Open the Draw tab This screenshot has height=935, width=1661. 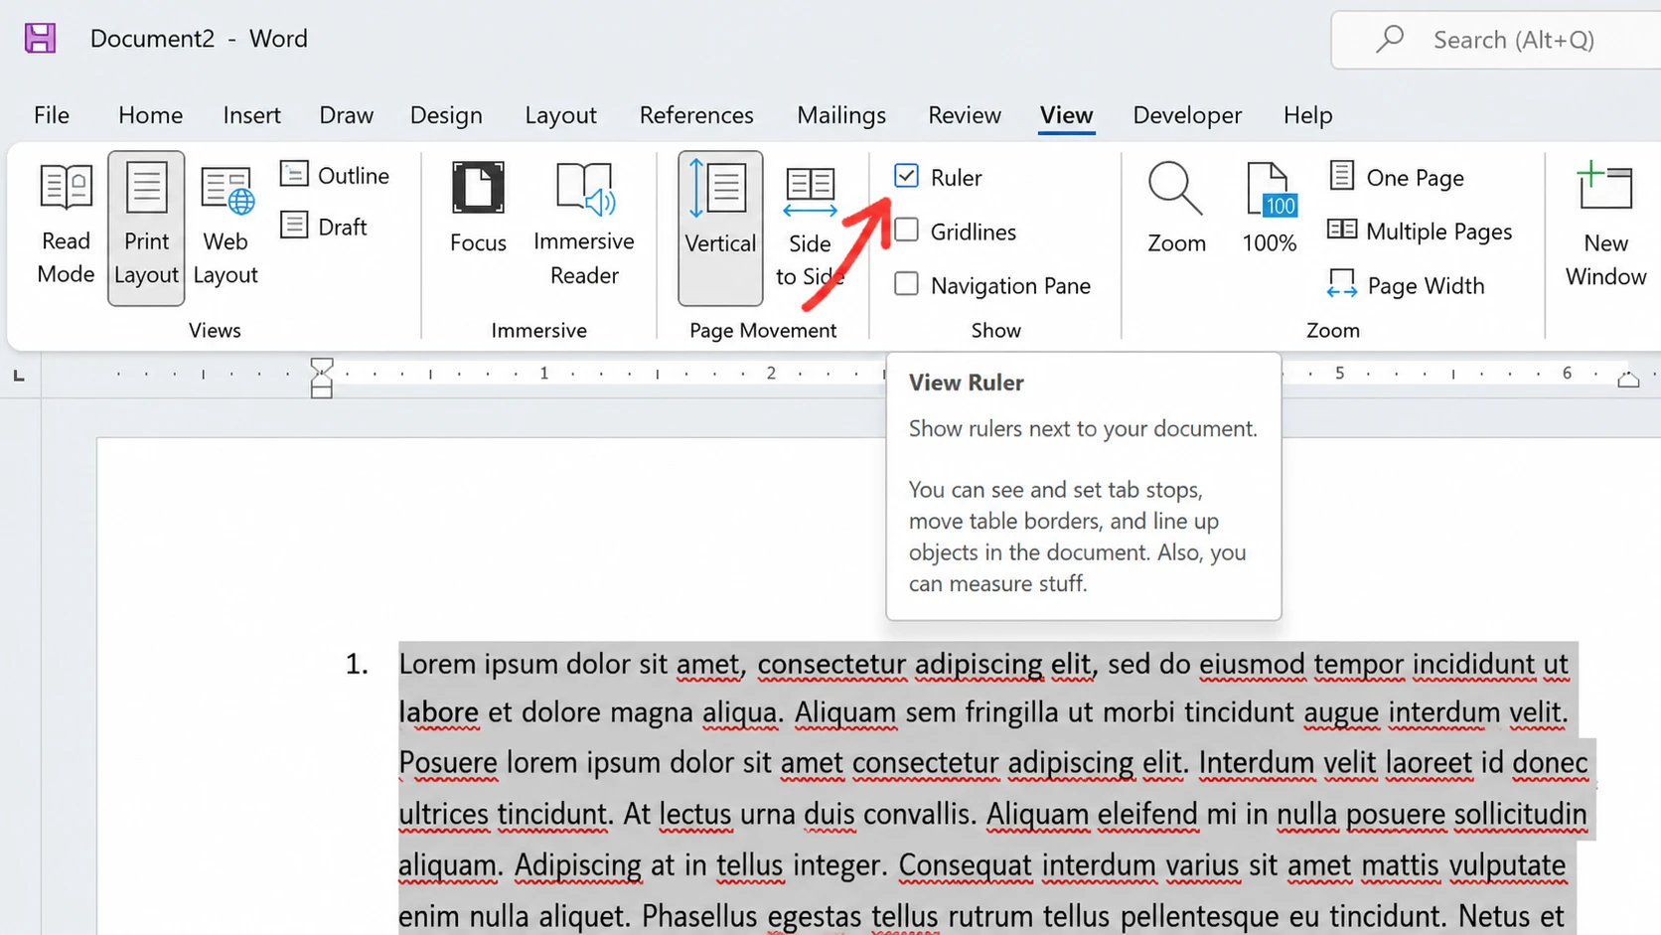click(346, 115)
